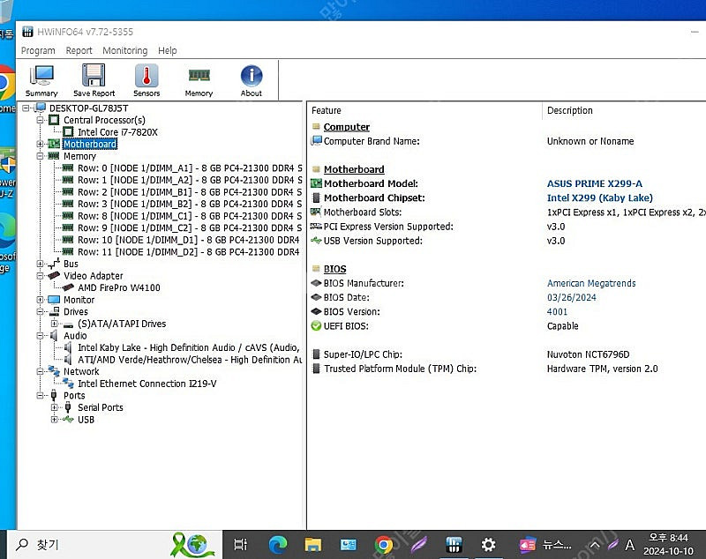The height and width of the screenshot is (559, 706).
Task: Collapse the DESKTOP-GL78J5T root node
Action: point(26,108)
